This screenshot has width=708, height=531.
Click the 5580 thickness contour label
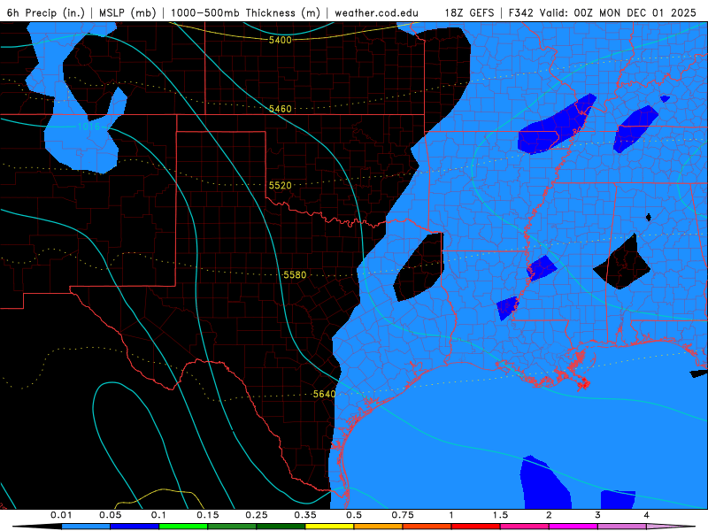pos(295,275)
